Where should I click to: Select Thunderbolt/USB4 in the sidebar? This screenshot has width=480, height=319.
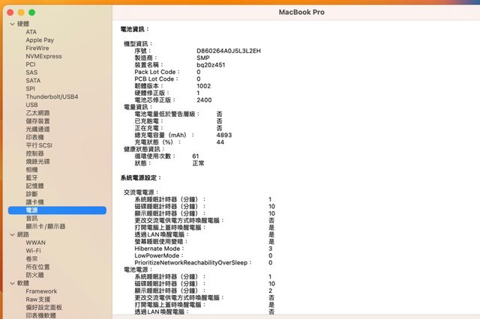(52, 97)
